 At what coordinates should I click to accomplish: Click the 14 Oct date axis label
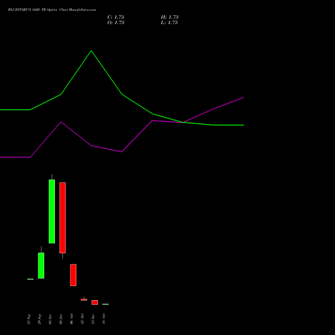pyautogui.click(x=104, y=319)
